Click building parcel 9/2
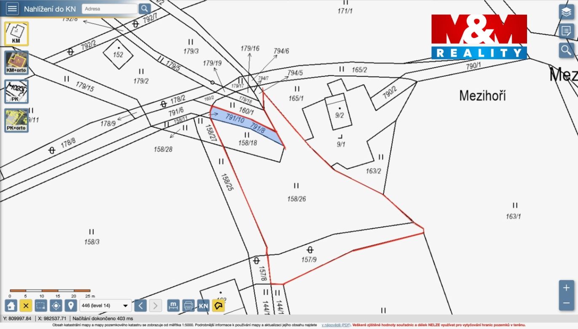Screen dimensions: 578x329 click(x=340, y=115)
